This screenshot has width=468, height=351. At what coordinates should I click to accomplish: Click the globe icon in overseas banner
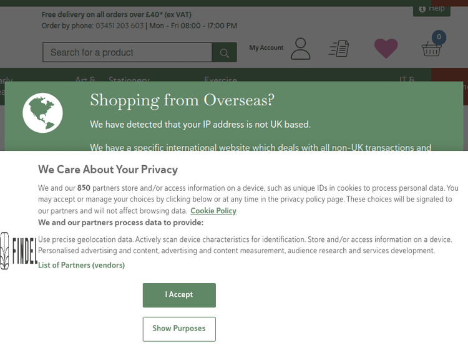(x=42, y=113)
